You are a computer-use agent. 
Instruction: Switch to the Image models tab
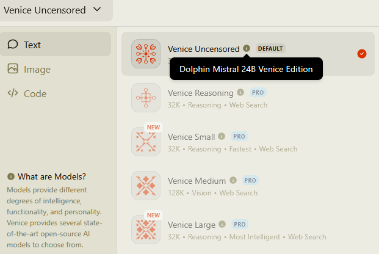[x=37, y=69]
